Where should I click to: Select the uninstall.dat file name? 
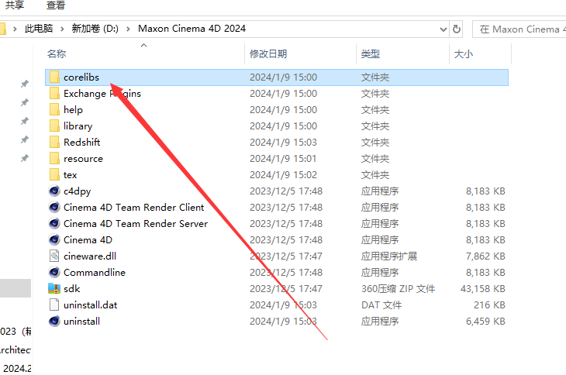point(90,305)
